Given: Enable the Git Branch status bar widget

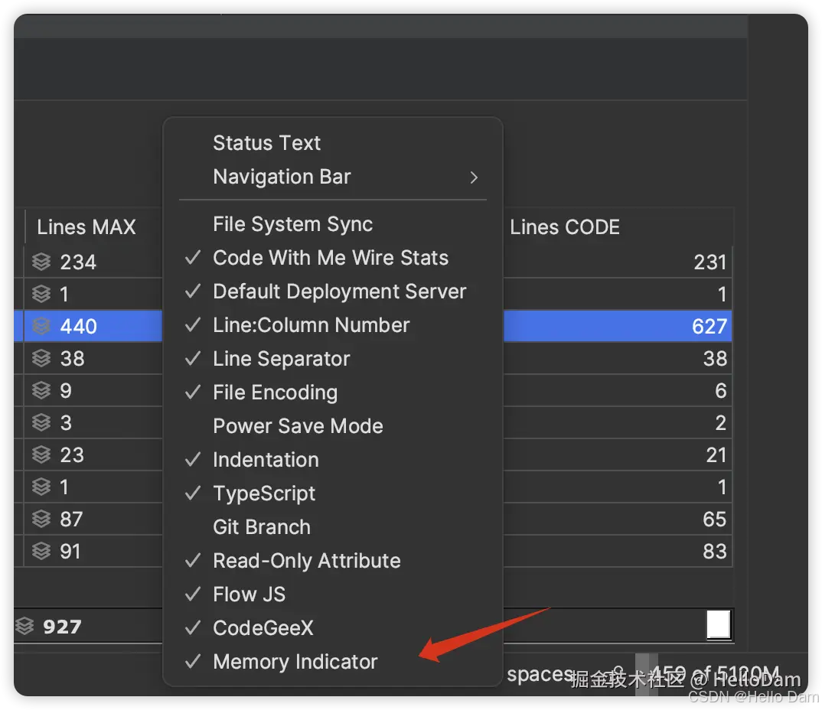Looking at the screenshot, I should 262,527.
